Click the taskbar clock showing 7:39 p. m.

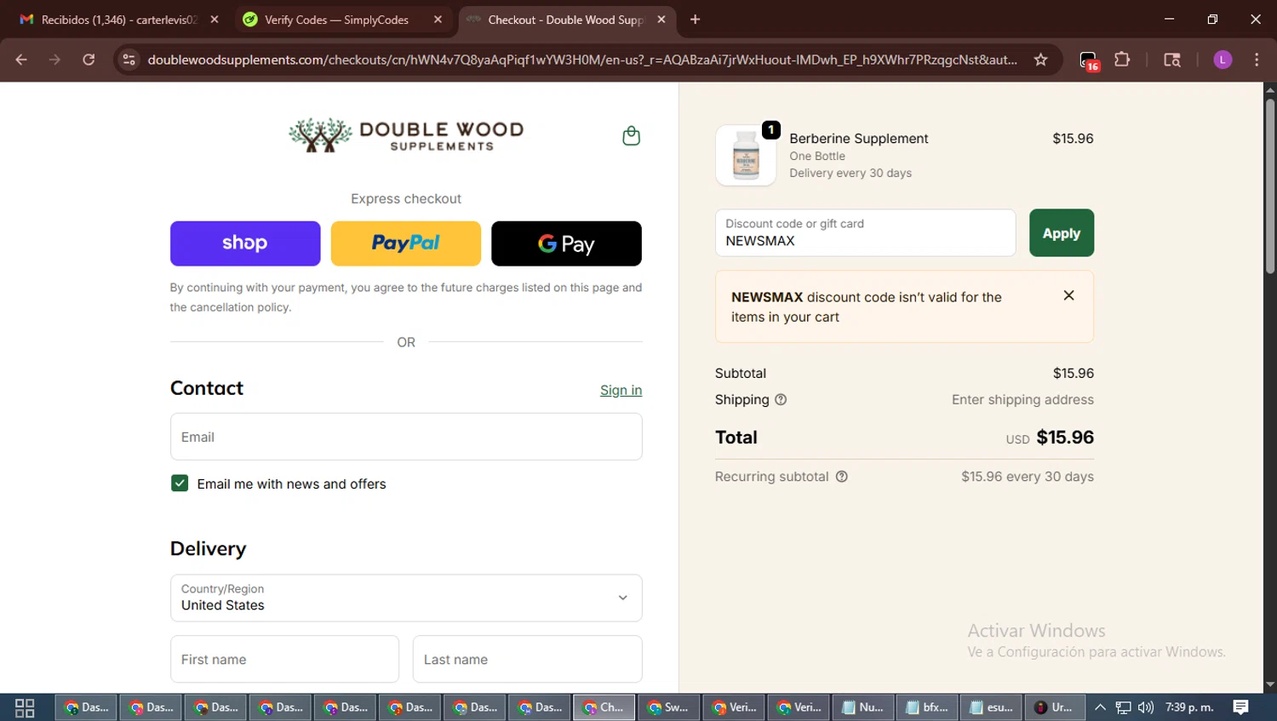pos(1189,707)
